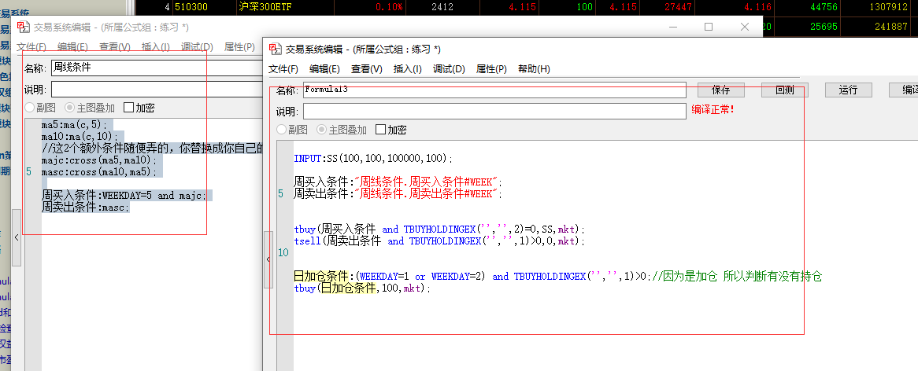Viewport: 918px width, 371px height.
Task: Open 帮助(H) menu in front editor window
Action: click(x=534, y=69)
